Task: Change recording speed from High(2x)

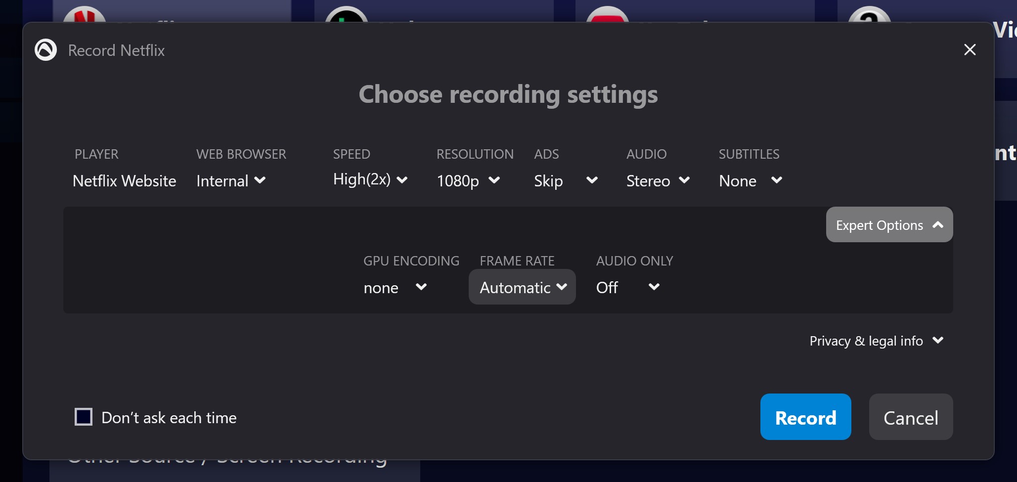Action: (x=370, y=179)
